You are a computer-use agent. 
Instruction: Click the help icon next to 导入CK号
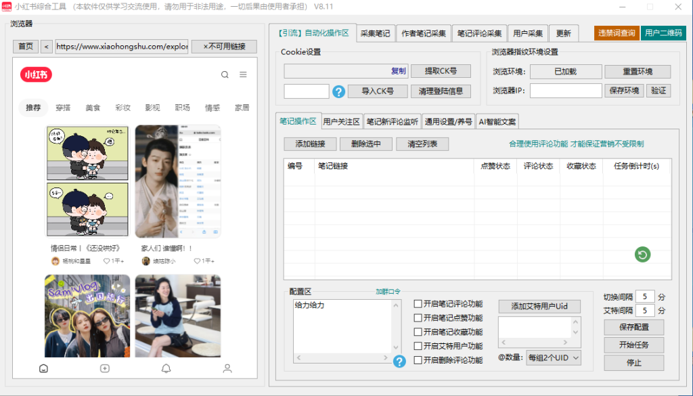click(x=338, y=91)
